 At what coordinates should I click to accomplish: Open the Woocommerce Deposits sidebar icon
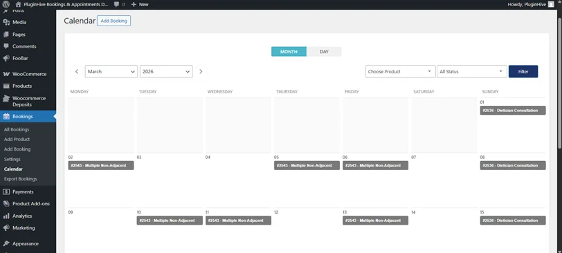click(6, 98)
